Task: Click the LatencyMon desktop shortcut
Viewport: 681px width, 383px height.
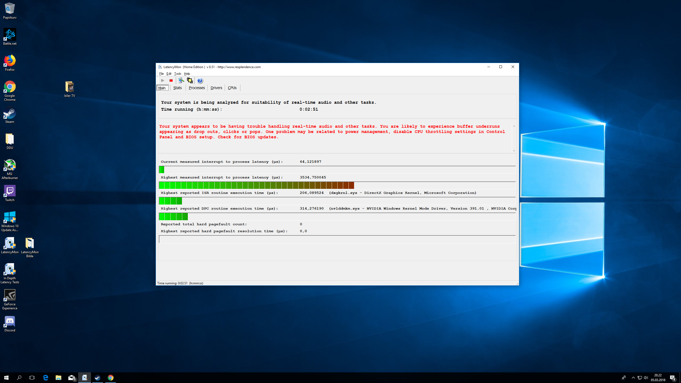Action: click(x=10, y=245)
